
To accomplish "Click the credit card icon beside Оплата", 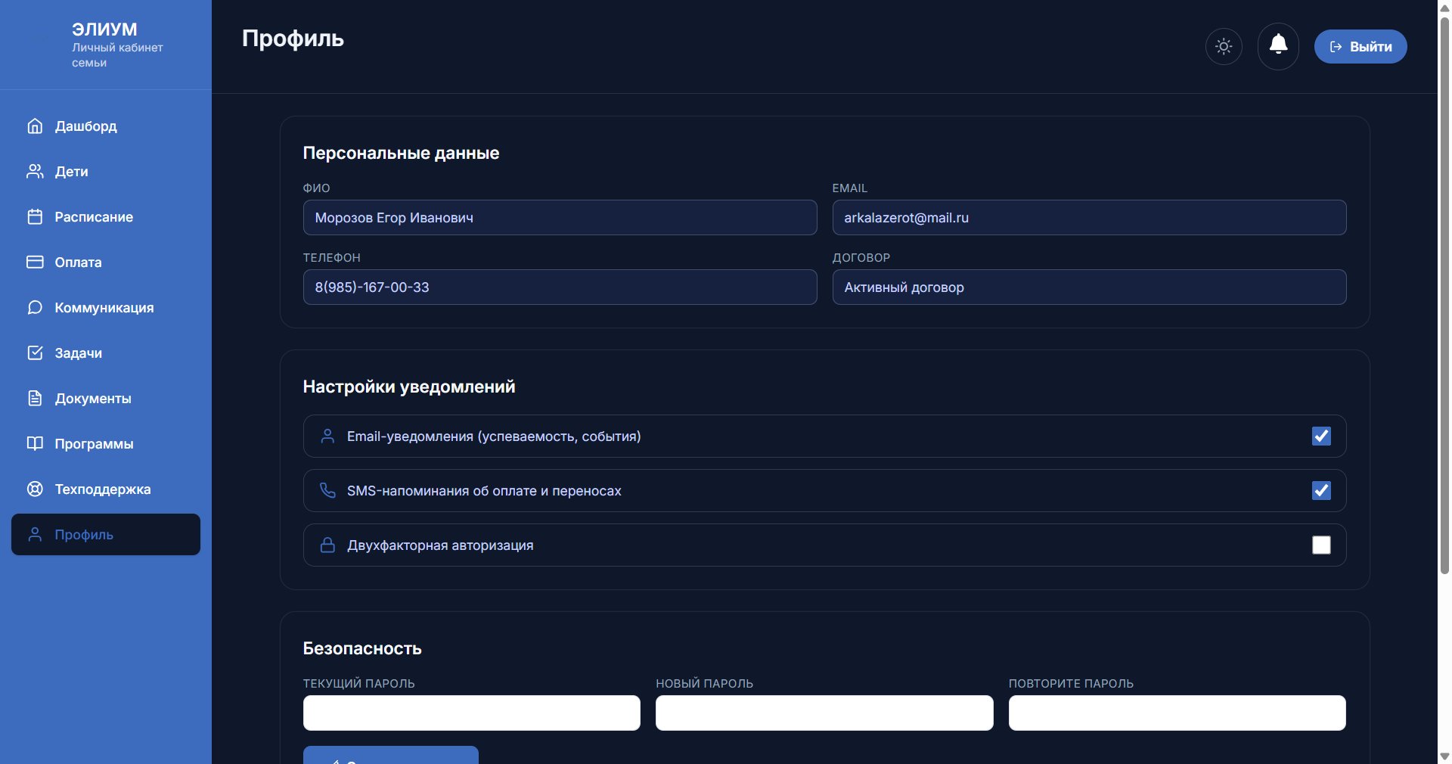I will tap(35, 262).
